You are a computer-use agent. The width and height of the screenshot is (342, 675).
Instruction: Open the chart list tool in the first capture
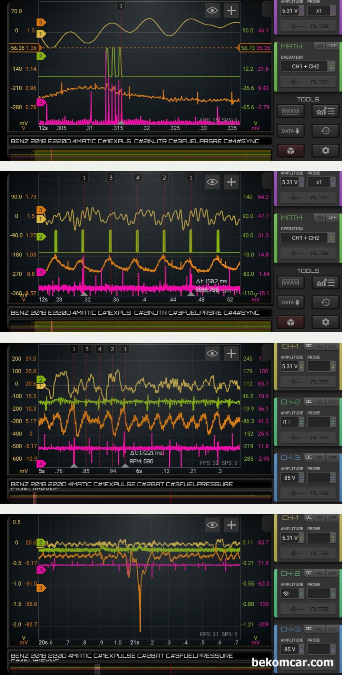325,111
